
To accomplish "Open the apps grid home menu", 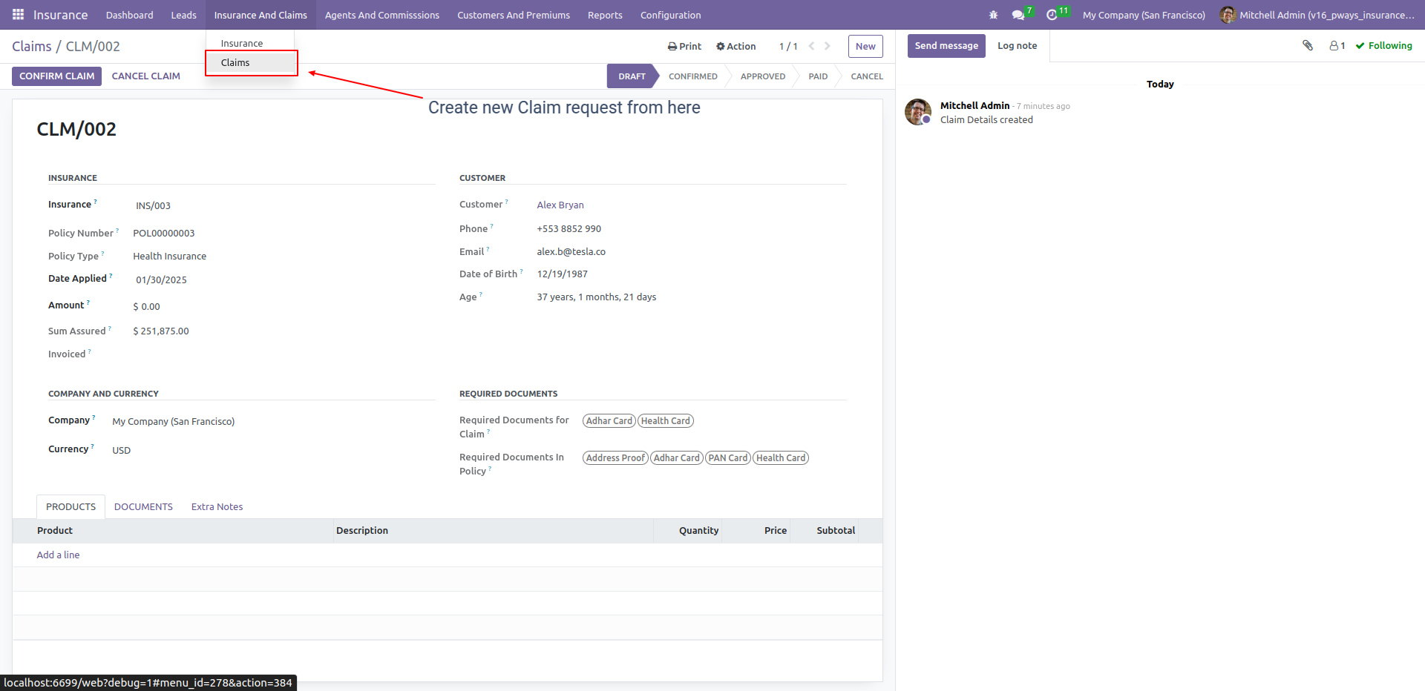I will coord(18,15).
